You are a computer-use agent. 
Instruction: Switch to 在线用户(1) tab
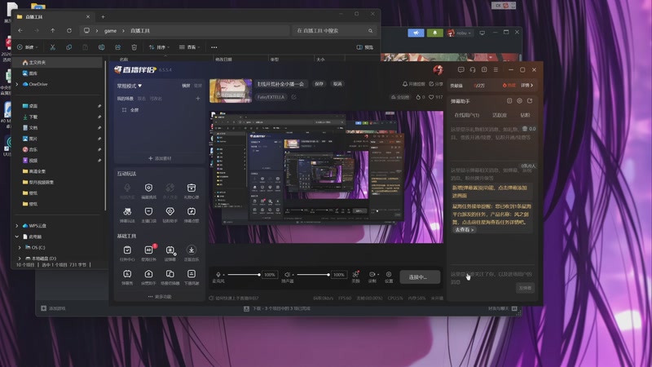(466, 115)
